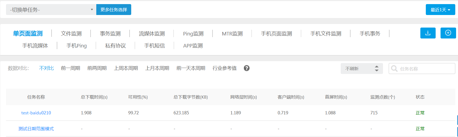The image size is (458, 137).
Task: Choose 上周本周期 comparison option
Action: coord(126,68)
